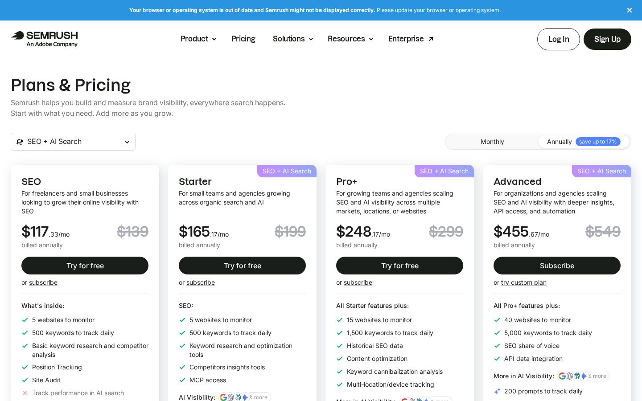Click checkmark beside 40 websites to monitor

click(x=497, y=320)
